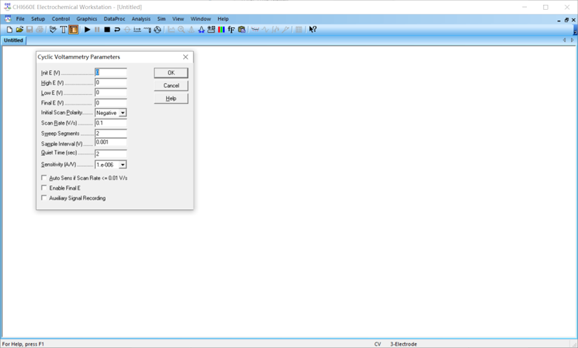The height and width of the screenshot is (348, 578).
Task: Open the Setup menu
Action: (38, 19)
